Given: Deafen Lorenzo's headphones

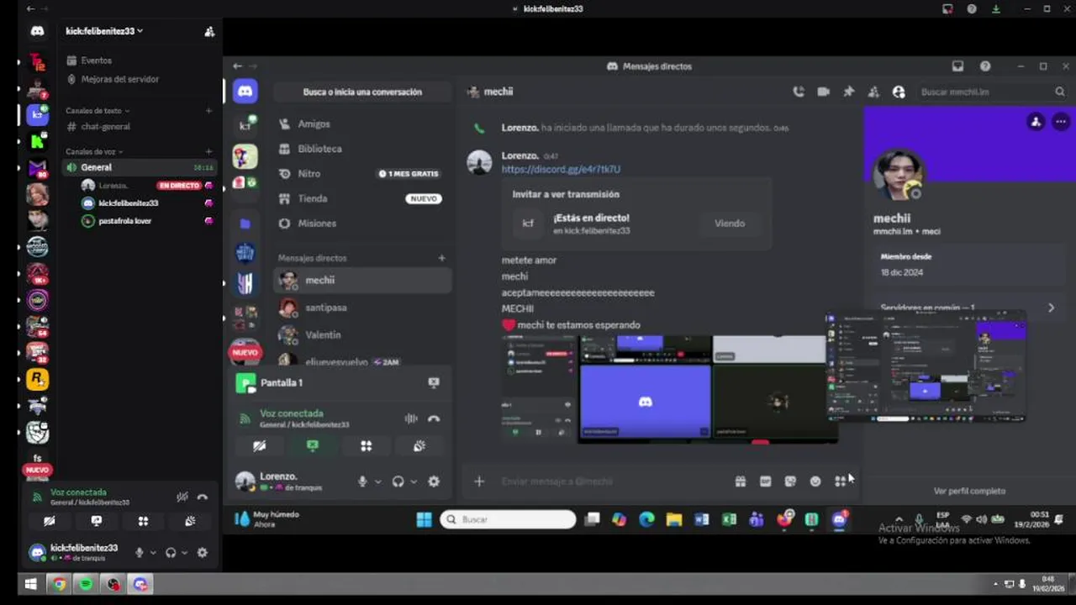Looking at the screenshot, I should click(398, 481).
